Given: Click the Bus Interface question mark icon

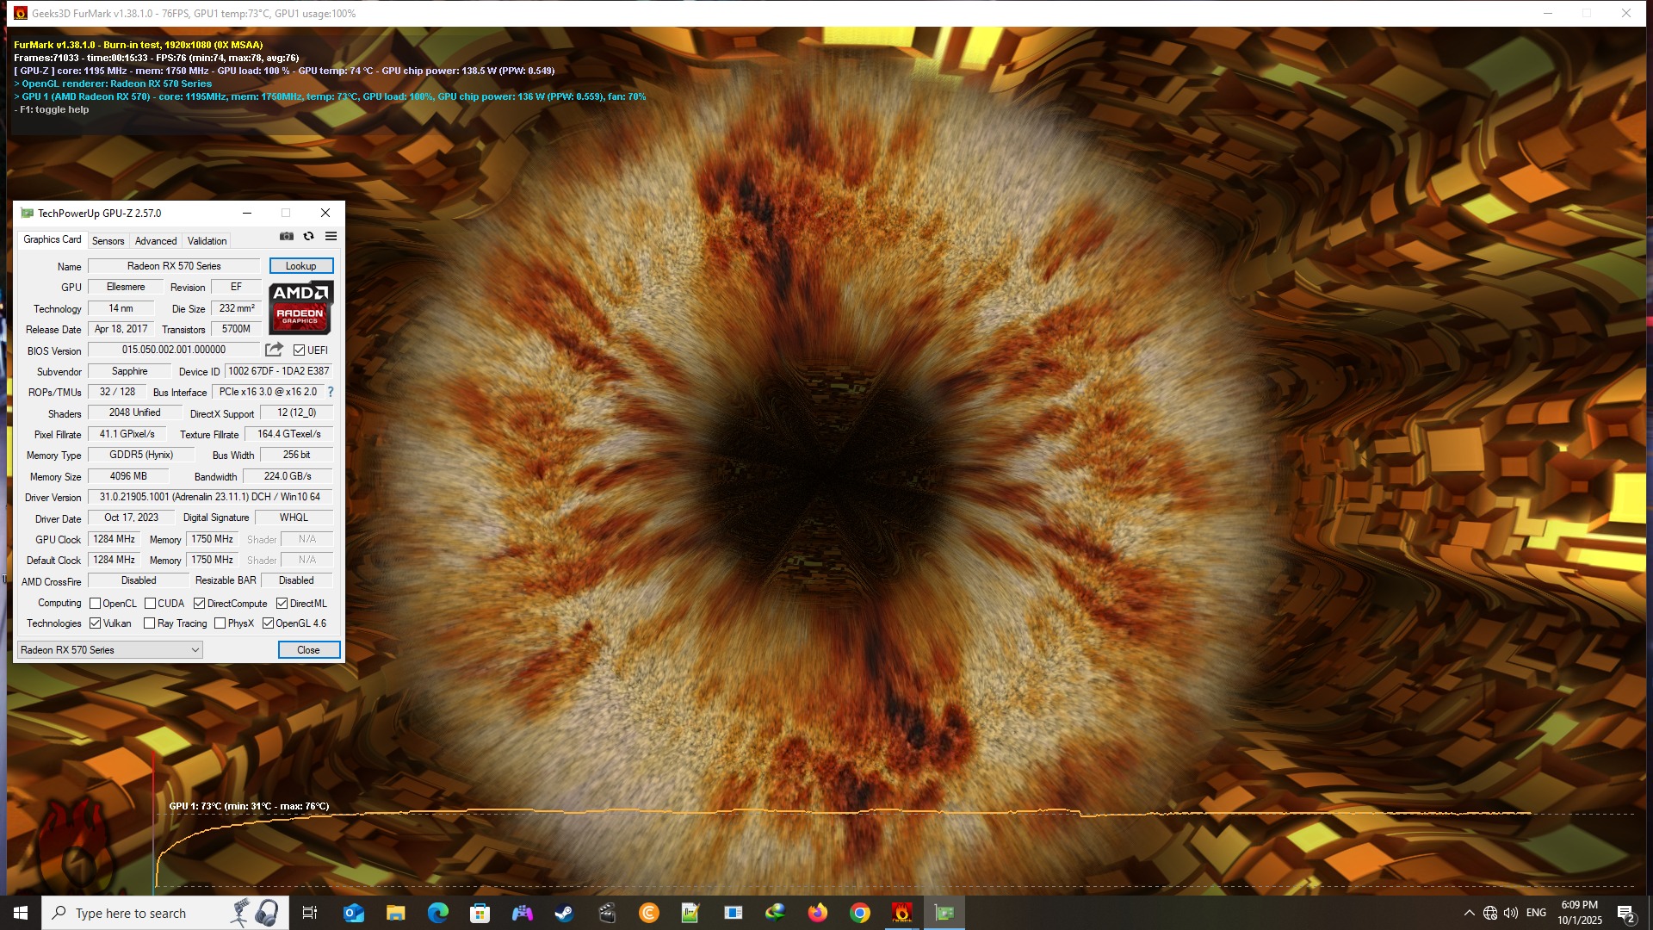Looking at the screenshot, I should click(x=331, y=392).
